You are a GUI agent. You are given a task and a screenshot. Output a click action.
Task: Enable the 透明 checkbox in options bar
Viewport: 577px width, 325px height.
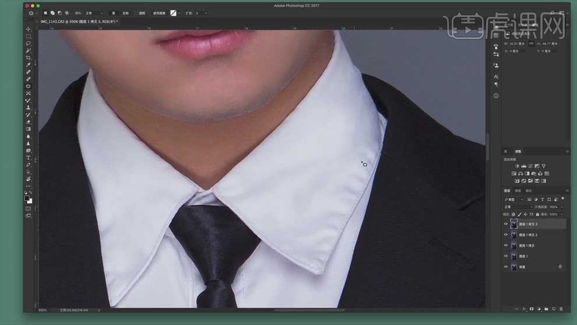click(x=136, y=13)
